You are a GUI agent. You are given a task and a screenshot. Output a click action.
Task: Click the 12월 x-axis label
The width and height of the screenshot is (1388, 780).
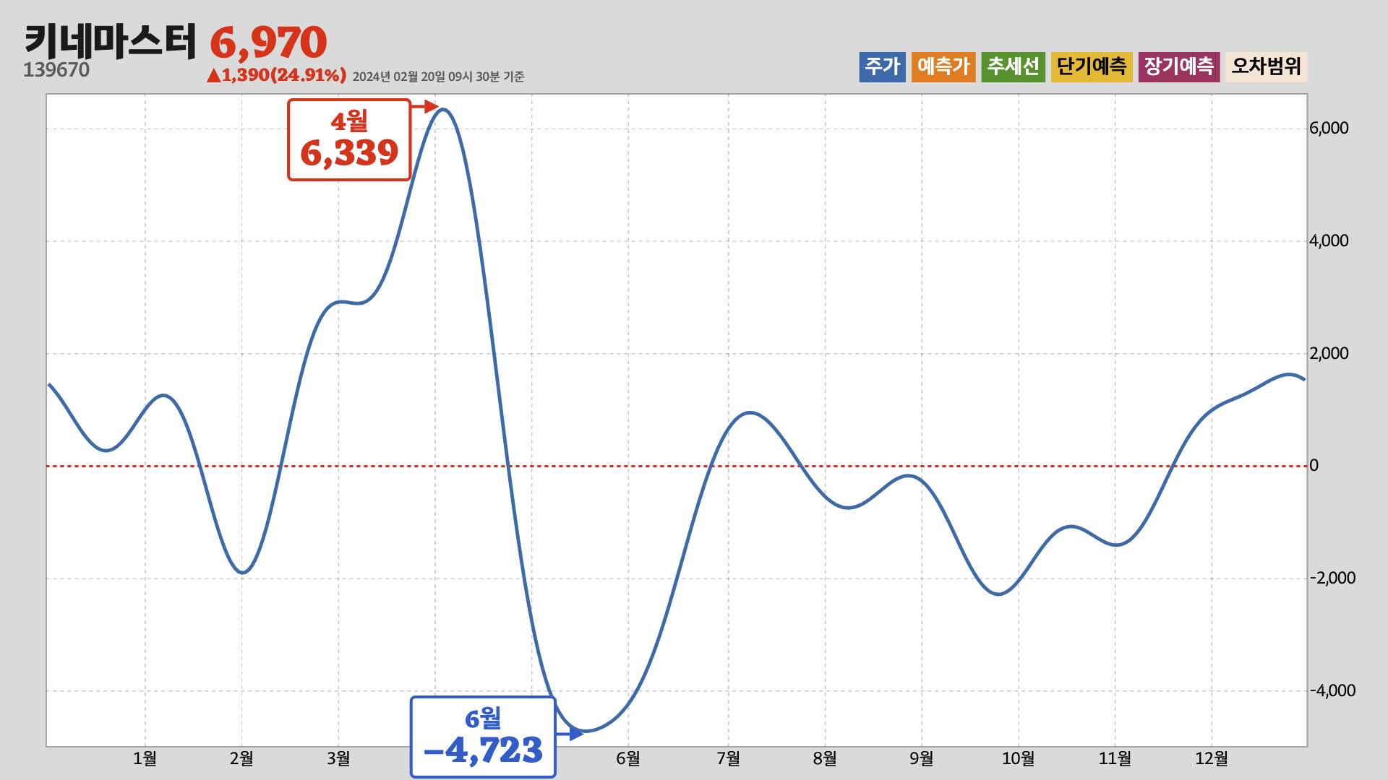(1212, 758)
